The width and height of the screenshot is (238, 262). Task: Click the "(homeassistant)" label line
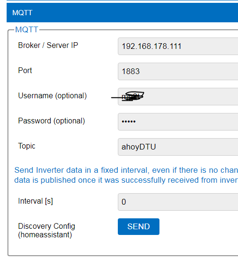pos(45,234)
